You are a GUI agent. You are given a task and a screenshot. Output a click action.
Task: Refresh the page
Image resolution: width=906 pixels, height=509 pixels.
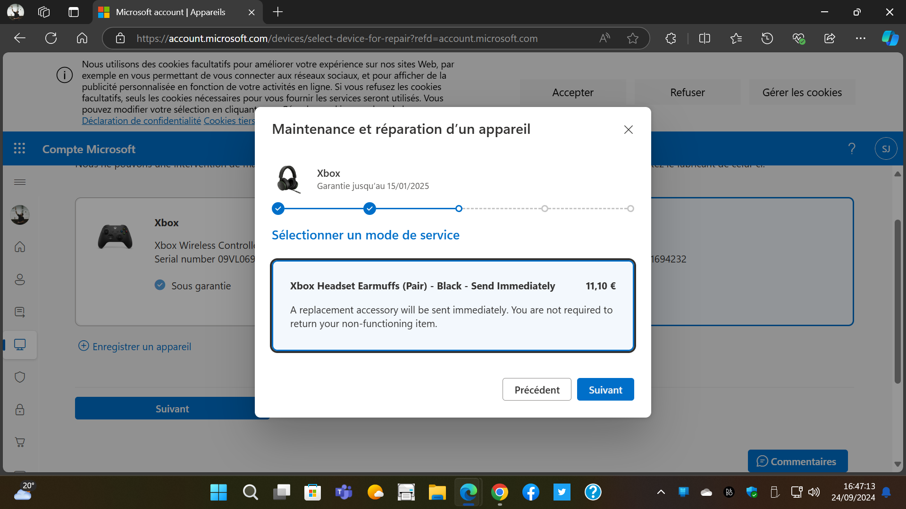pos(51,38)
